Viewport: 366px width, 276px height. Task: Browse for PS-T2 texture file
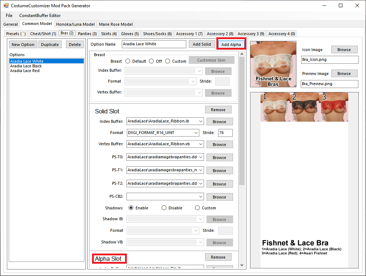point(219,184)
